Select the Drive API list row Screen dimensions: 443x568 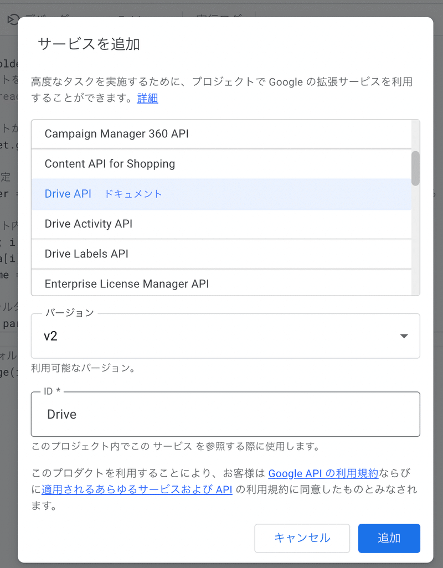coord(221,194)
